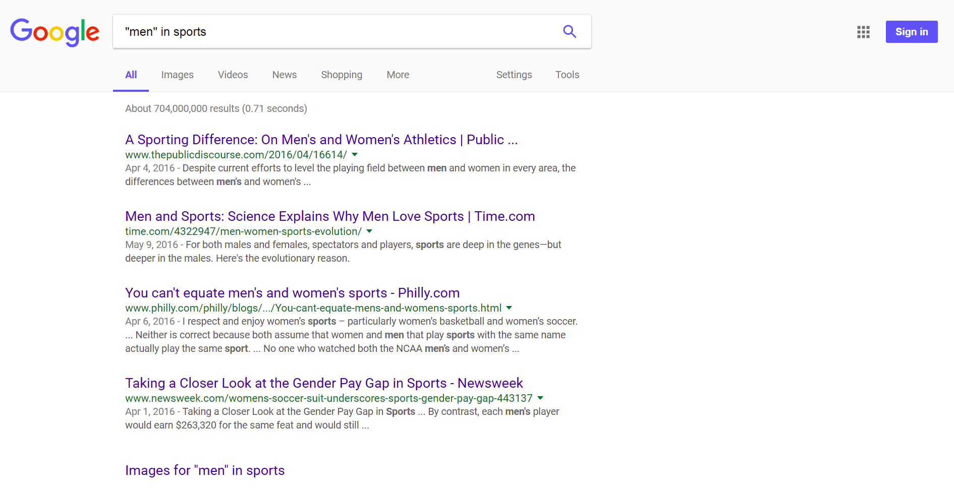Click the magnifying glass search icon

tap(570, 31)
